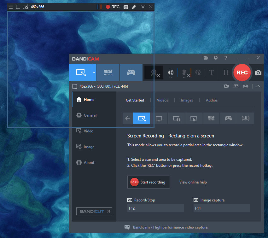Open the scheduled recording clock icon
Image resolution: width=268 pixels, height=238 pixels.
coord(216,58)
